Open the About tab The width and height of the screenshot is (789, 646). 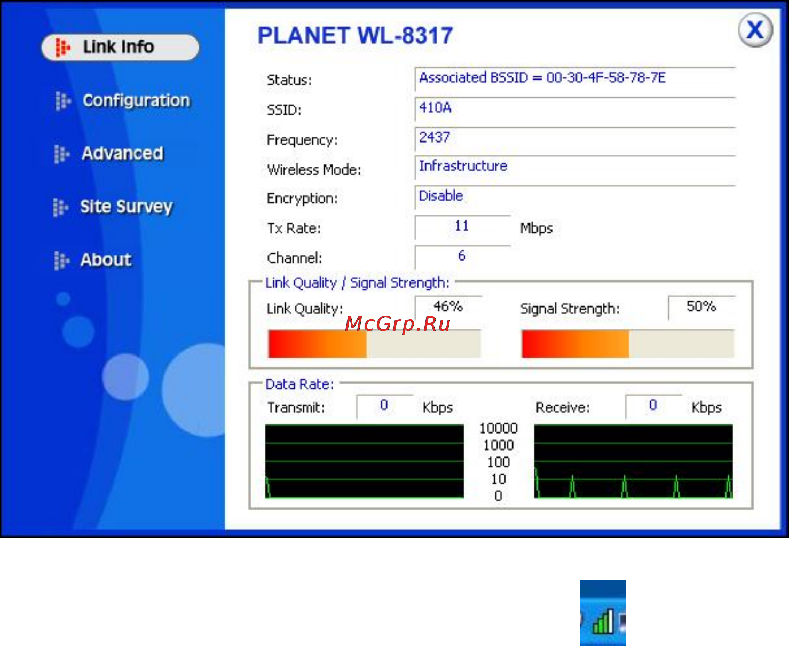[x=106, y=260]
